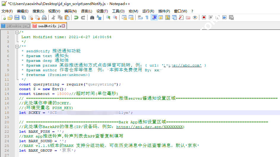The image size is (280, 157).
Task: Close the sendNotify.js tab
Action: click(x=63, y=26)
